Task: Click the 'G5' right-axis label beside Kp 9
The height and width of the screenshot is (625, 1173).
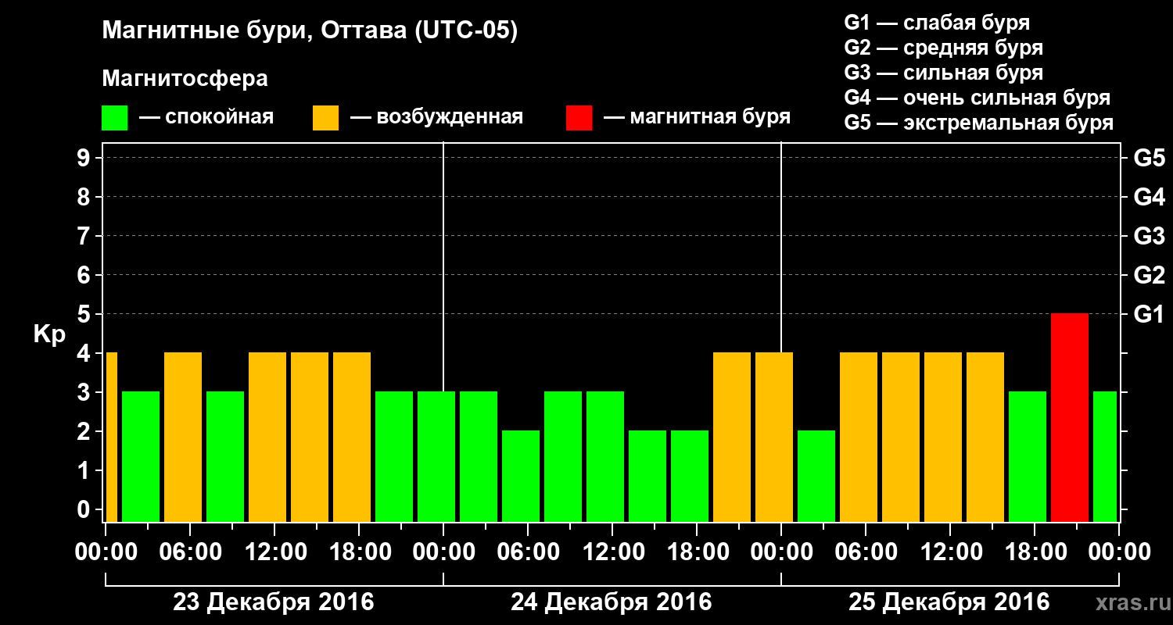Action: click(x=1149, y=158)
